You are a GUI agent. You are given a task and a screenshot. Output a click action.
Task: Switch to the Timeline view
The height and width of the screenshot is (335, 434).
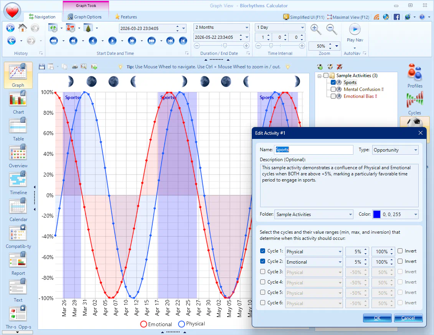tap(18, 183)
